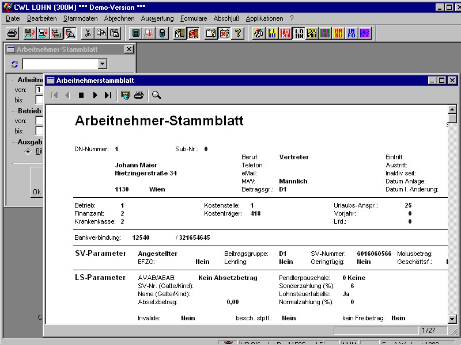Open the INFO module icon
The height and width of the screenshot is (345, 461).
[x=352, y=33]
